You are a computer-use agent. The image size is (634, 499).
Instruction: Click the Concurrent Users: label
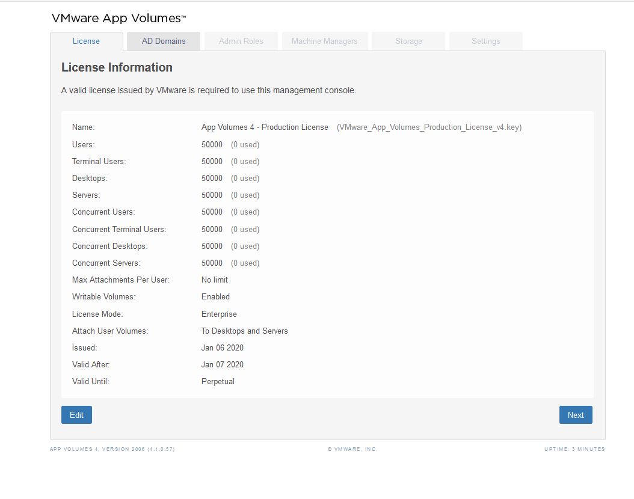(103, 212)
